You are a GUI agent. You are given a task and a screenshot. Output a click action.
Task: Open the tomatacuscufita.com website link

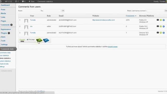tap(104, 20)
